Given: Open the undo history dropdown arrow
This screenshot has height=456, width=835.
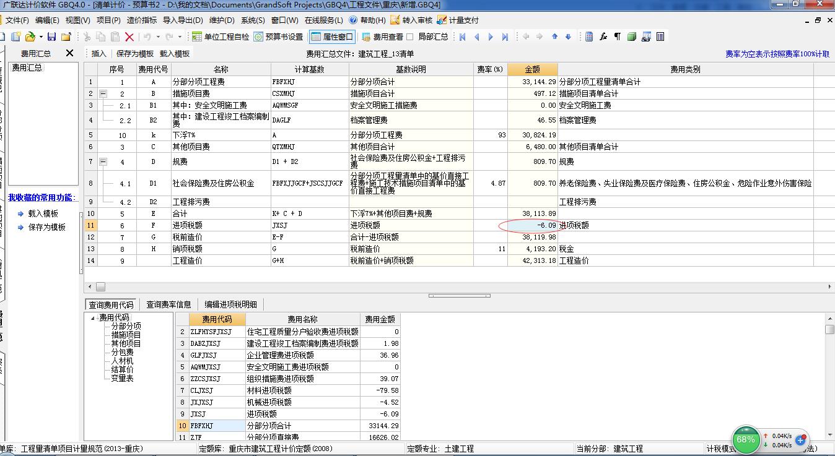Looking at the screenshot, I should [157, 37].
